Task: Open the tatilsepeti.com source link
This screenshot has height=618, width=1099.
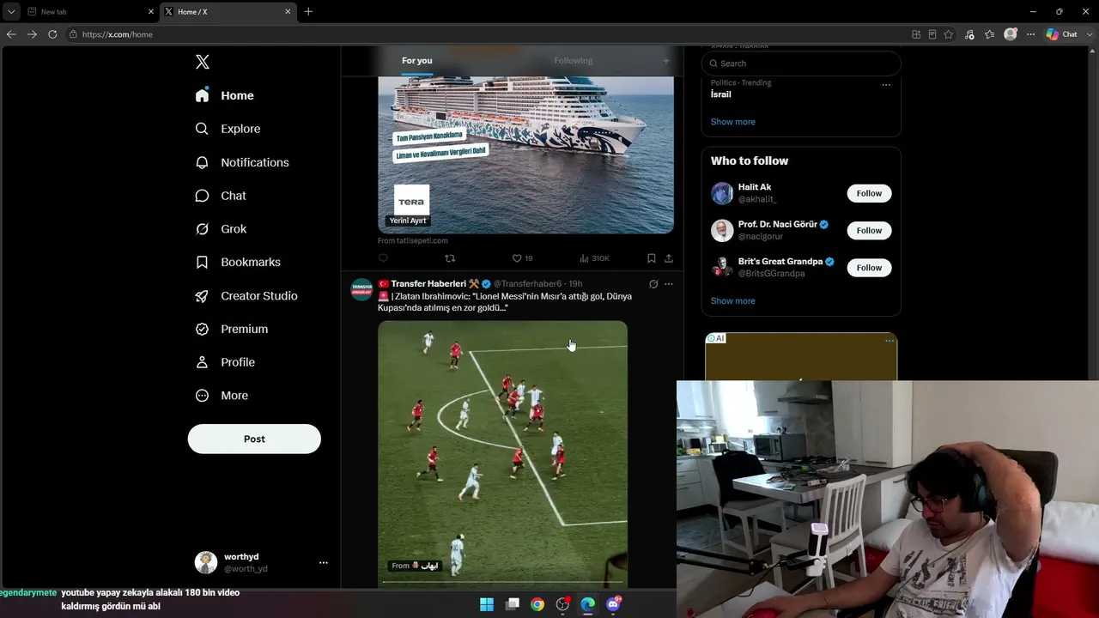Action: click(x=413, y=241)
